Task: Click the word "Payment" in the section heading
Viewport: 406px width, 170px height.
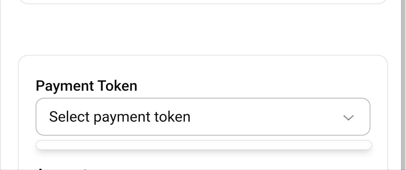Action: (65, 86)
